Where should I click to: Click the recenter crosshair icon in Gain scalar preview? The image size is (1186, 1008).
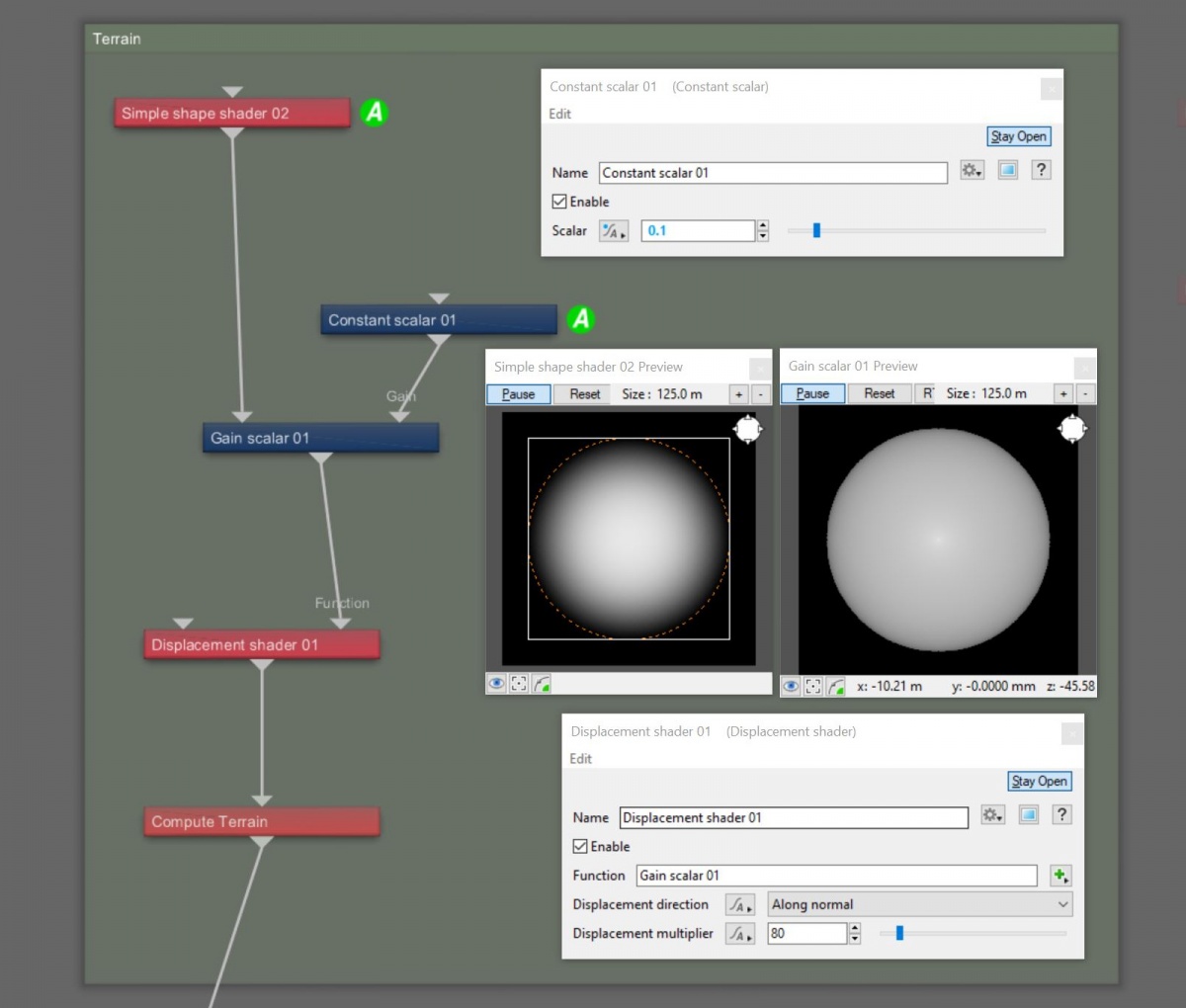[x=812, y=686]
